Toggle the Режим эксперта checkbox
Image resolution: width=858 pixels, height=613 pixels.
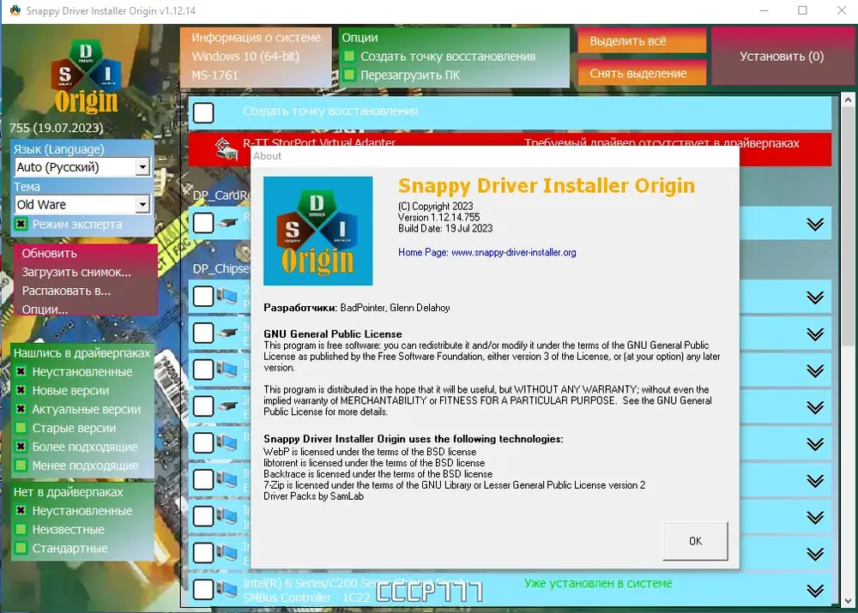click(x=21, y=225)
